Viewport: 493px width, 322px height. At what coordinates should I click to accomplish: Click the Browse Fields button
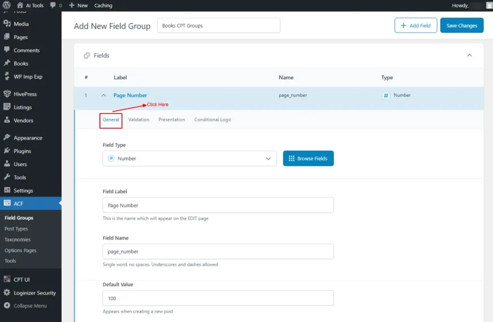(308, 159)
